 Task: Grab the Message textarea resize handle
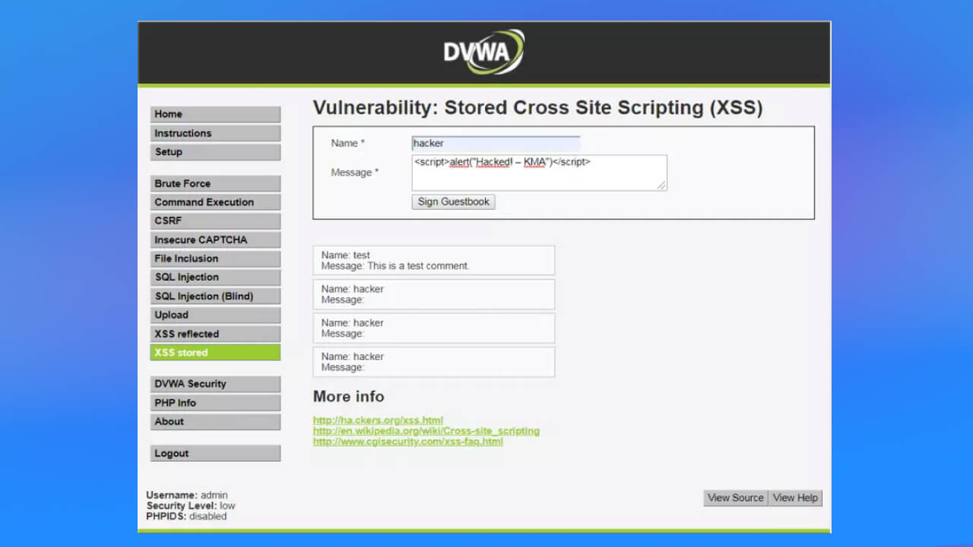tap(662, 185)
